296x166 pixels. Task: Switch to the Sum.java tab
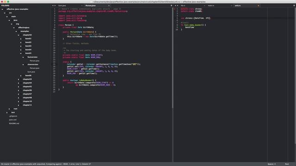(x=70, y=6)
